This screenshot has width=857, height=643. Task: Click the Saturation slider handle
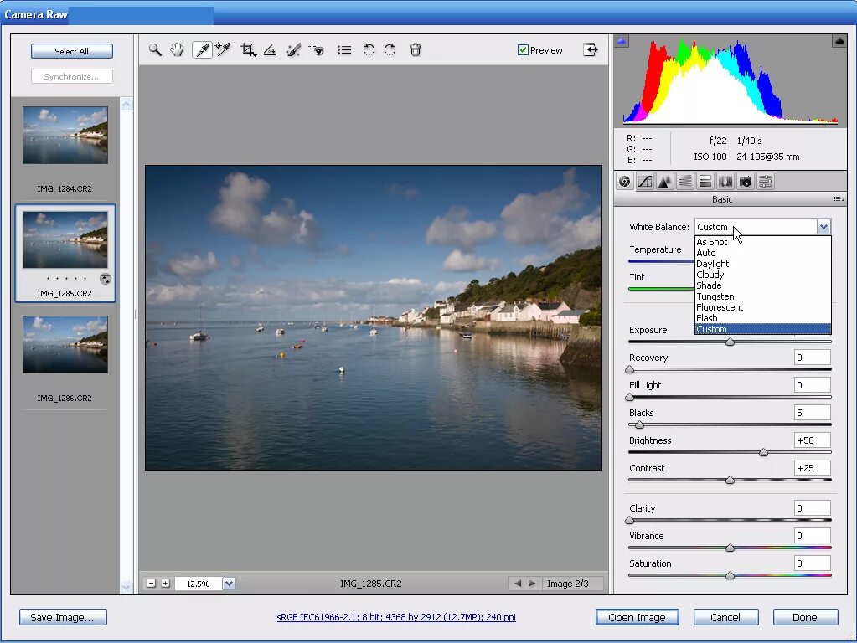point(730,575)
